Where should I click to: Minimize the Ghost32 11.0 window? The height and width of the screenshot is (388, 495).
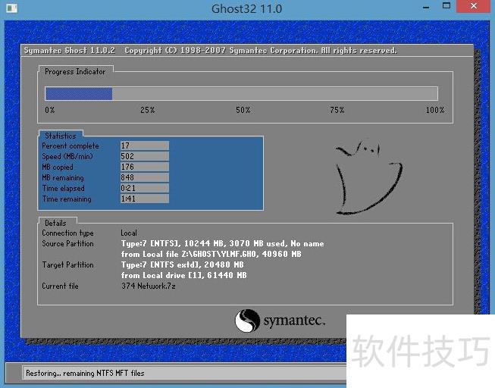pyautogui.click(x=426, y=7)
